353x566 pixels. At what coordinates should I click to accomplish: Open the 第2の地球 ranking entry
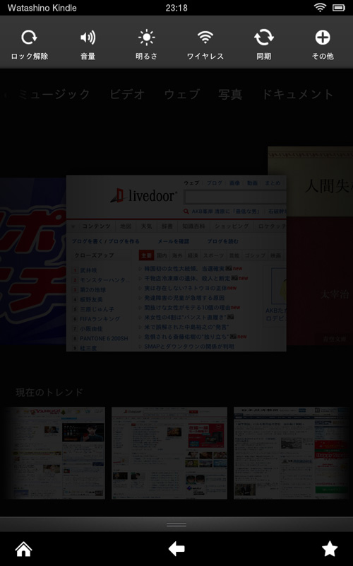pos(93,289)
